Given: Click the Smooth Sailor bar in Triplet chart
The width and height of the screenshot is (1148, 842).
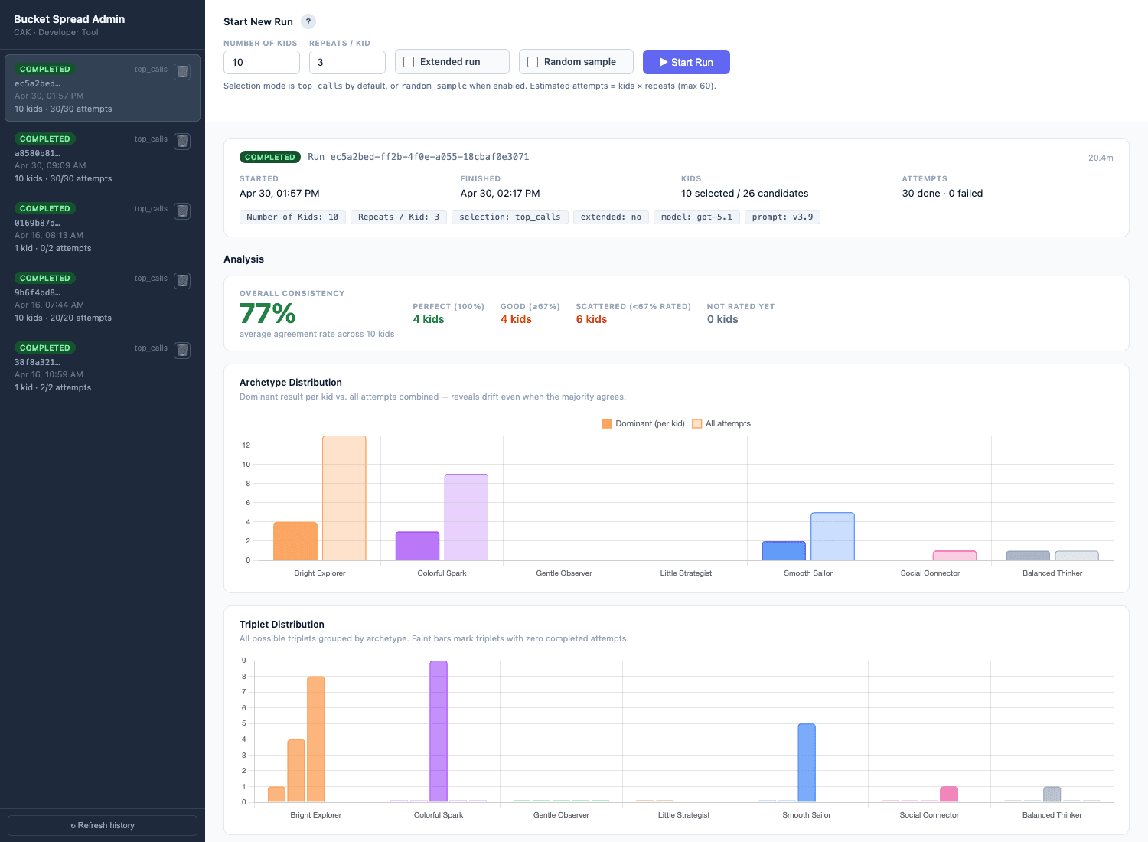Looking at the screenshot, I should (x=807, y=763).
